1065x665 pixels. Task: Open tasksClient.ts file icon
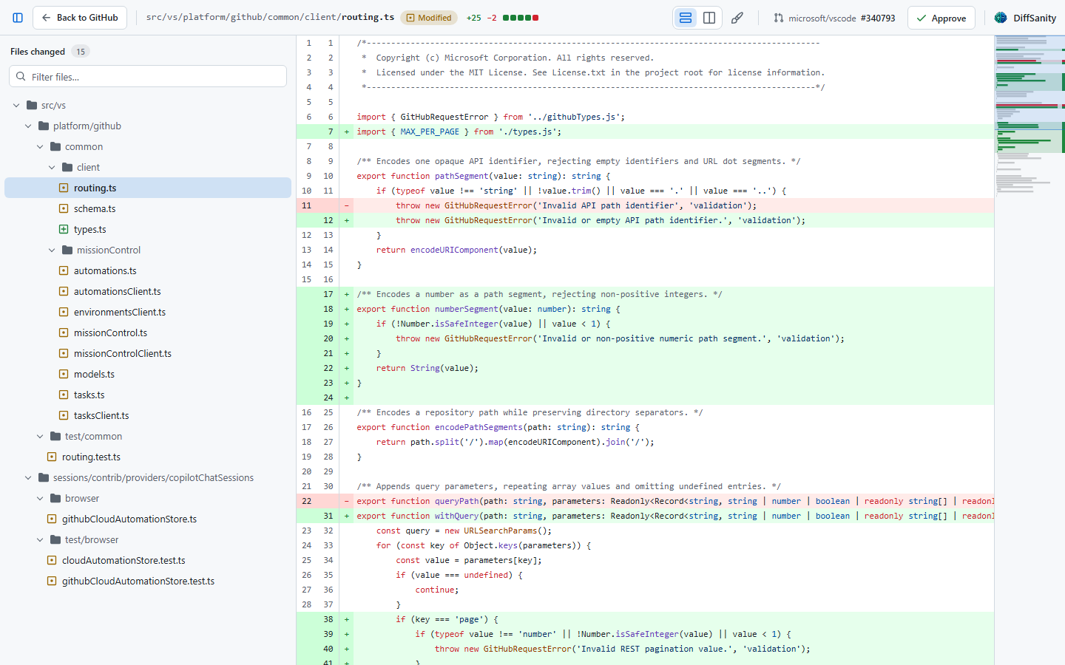point(64,416)
